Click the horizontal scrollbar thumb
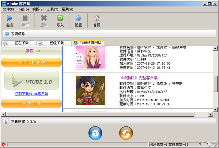 (x=100, y=115)
